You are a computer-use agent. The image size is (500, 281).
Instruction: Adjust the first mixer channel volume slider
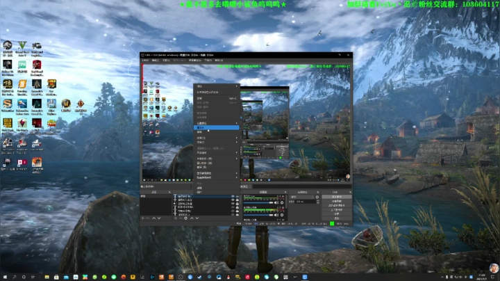click(258, 202)
